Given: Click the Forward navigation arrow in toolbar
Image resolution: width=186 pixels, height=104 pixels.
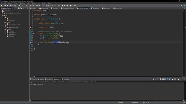Looking at the screenshot, I should 71,5.
